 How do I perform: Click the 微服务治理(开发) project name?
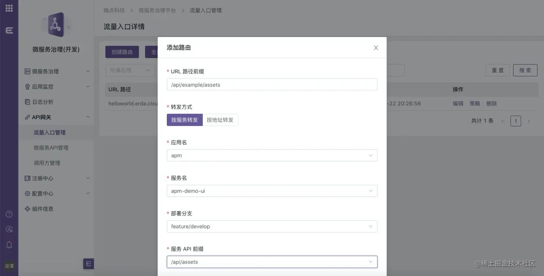[x=56, y=49]
